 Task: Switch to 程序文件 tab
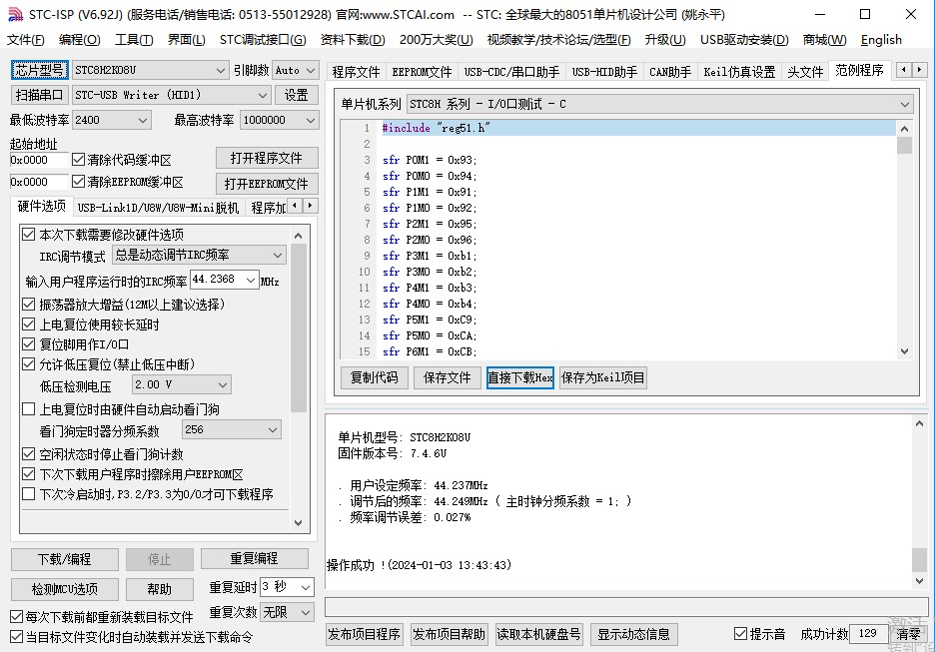pos(356,72)
